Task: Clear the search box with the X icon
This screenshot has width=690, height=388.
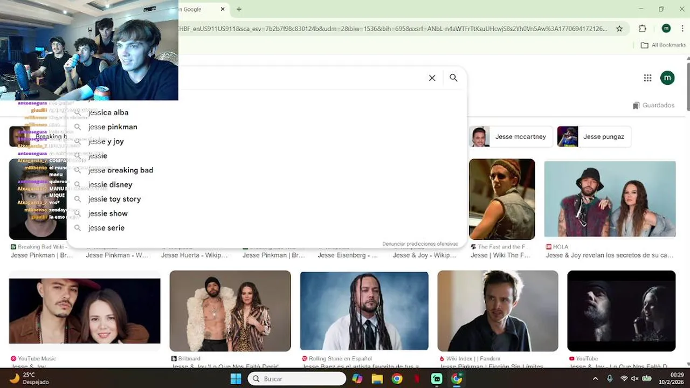Action: tap(432, 78)
